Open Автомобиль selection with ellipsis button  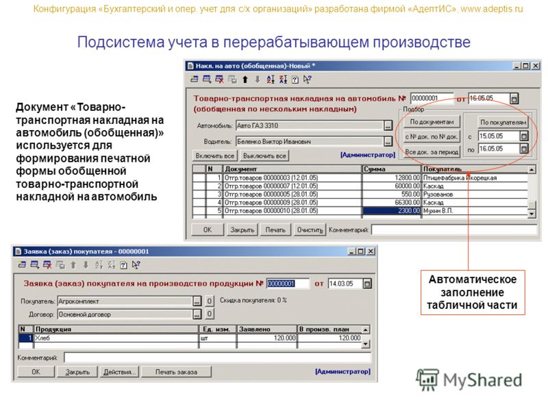pos(388,125)
